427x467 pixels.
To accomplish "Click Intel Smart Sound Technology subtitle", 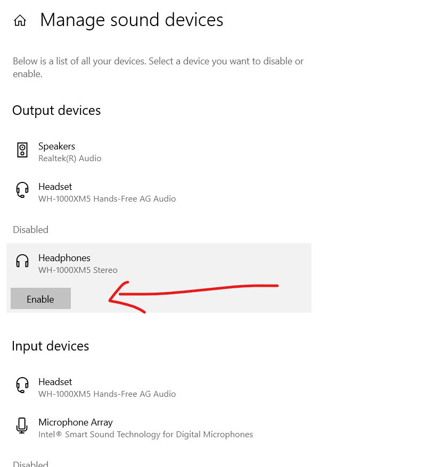I will [x=145, y=434].
